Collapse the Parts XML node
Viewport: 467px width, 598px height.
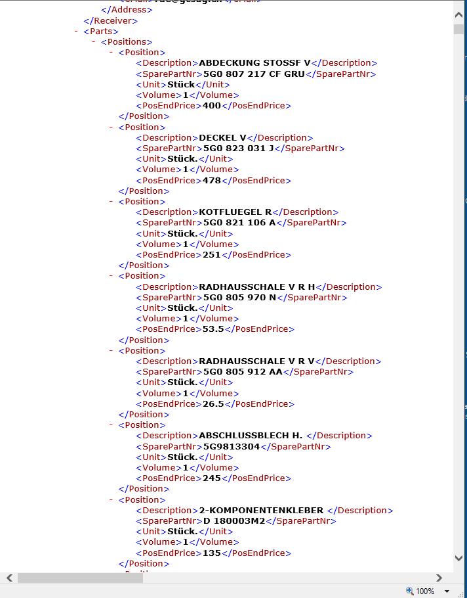(x=77, y=31)
